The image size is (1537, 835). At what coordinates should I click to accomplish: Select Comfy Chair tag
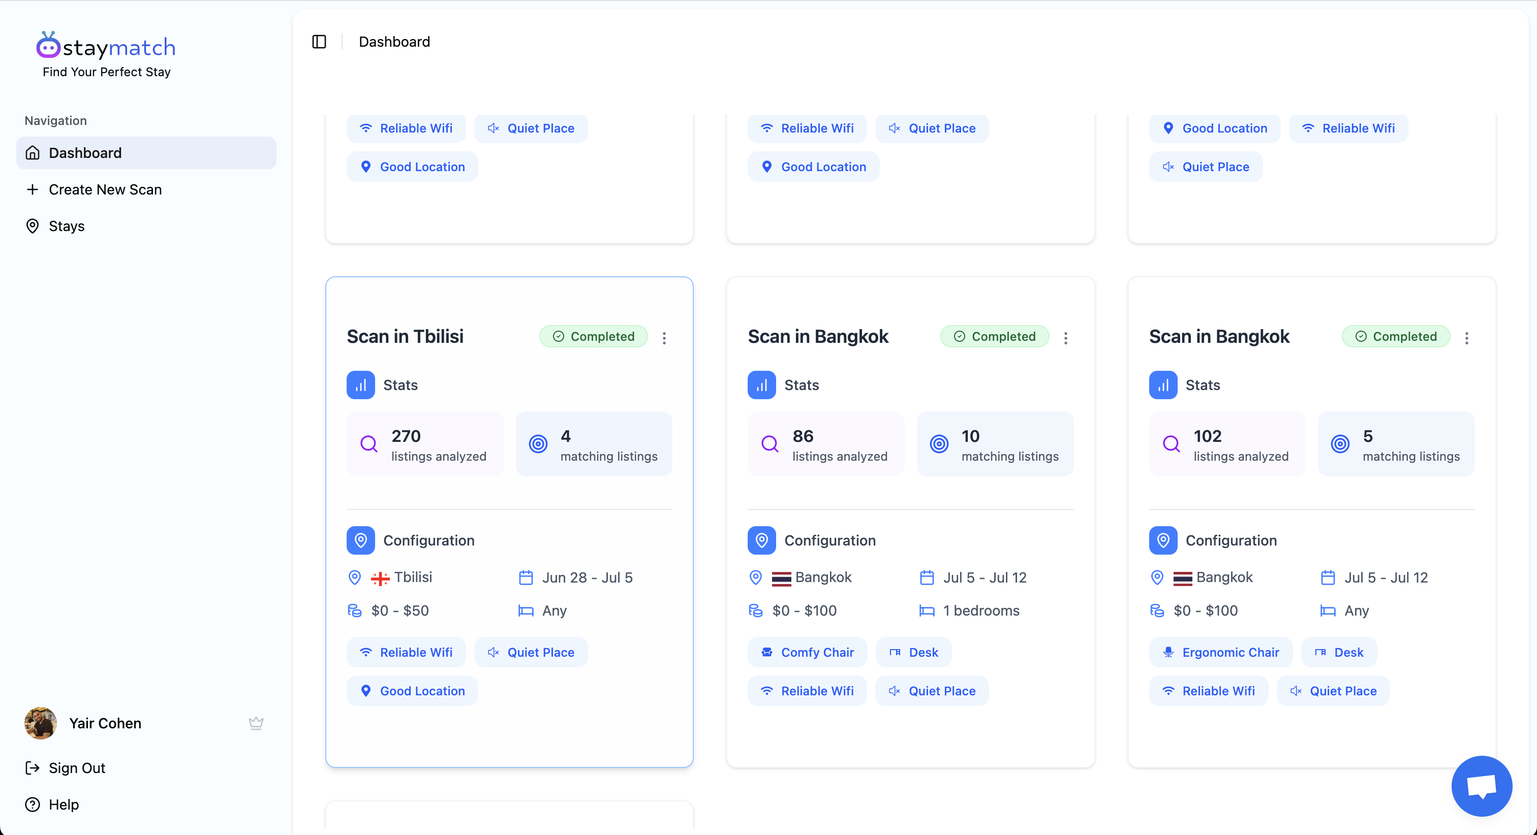[x=807, y=652]
